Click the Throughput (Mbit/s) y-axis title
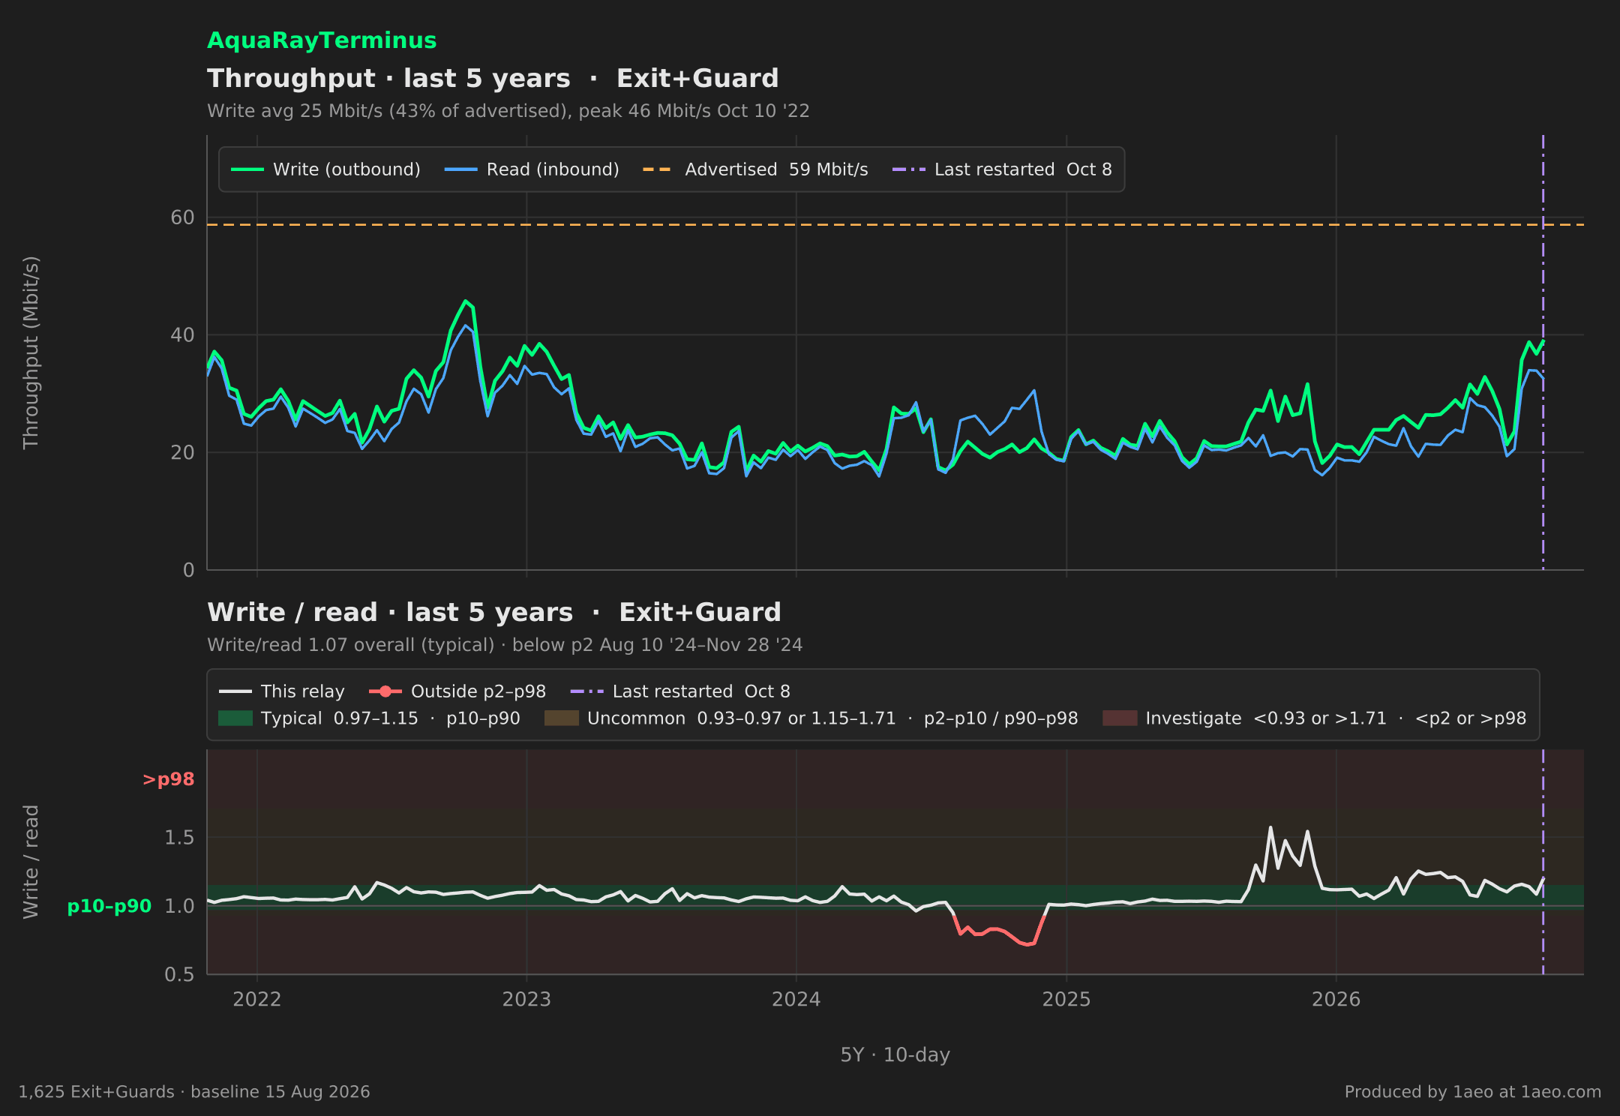The height and width of the screenshot is (1116, 1620). [x=31, y=352]
